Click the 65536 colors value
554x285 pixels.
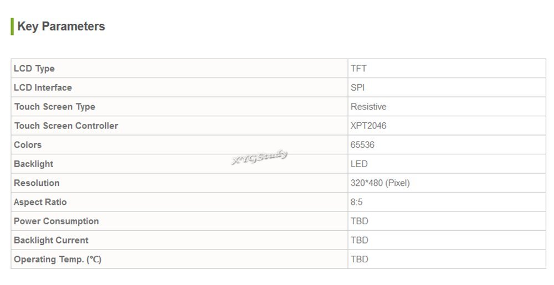[362, 144]
